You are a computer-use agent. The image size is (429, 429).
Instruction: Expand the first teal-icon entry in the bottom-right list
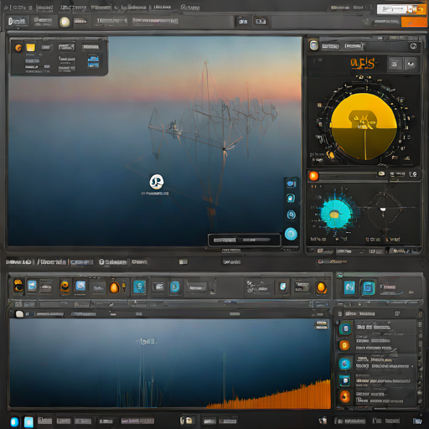(378, 328)
